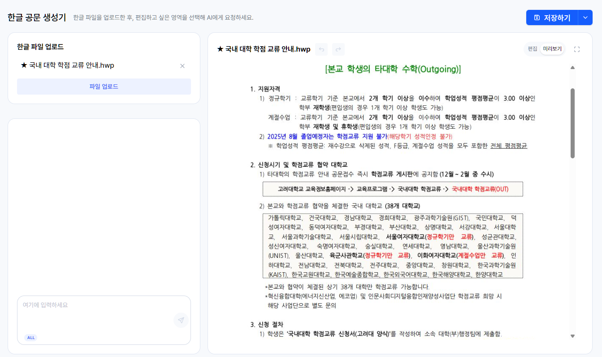Switch to 편집 mode

tap(533, 49)
